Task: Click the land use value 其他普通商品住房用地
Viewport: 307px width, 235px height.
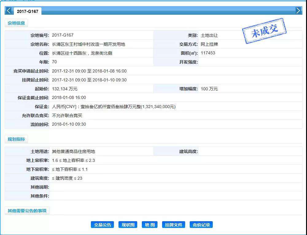Action: click(73, 151)
